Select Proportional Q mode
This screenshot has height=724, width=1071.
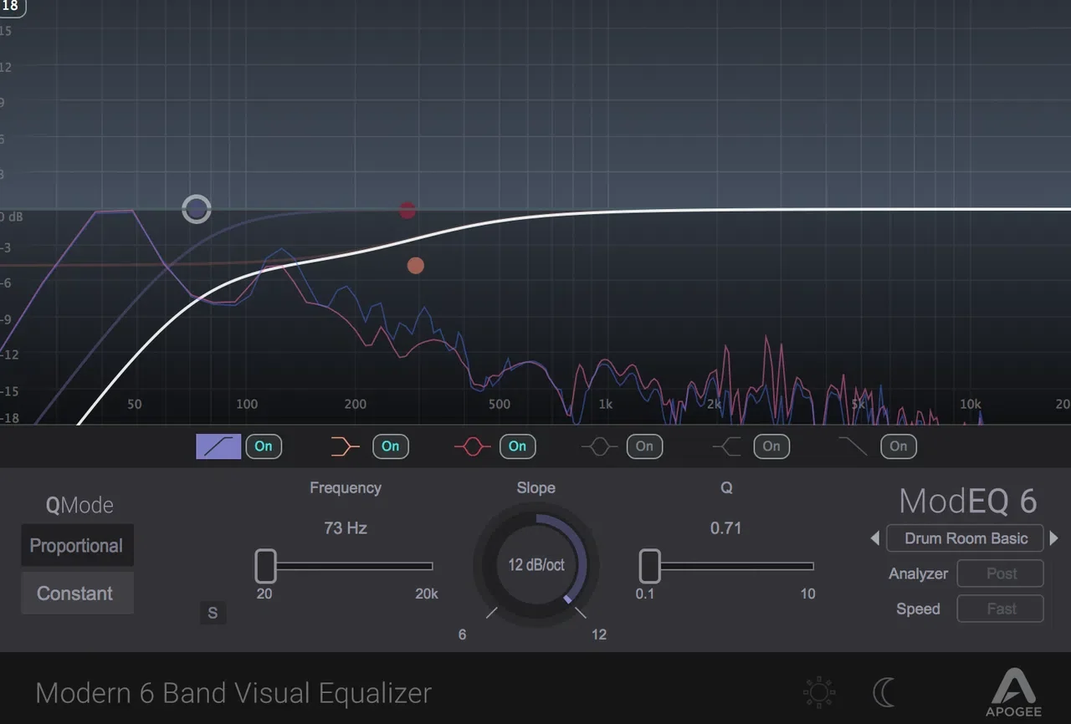coord(77,546)
